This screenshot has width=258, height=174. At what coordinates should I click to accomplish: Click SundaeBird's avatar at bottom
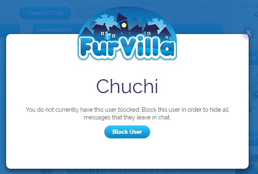tap(46, 172)
